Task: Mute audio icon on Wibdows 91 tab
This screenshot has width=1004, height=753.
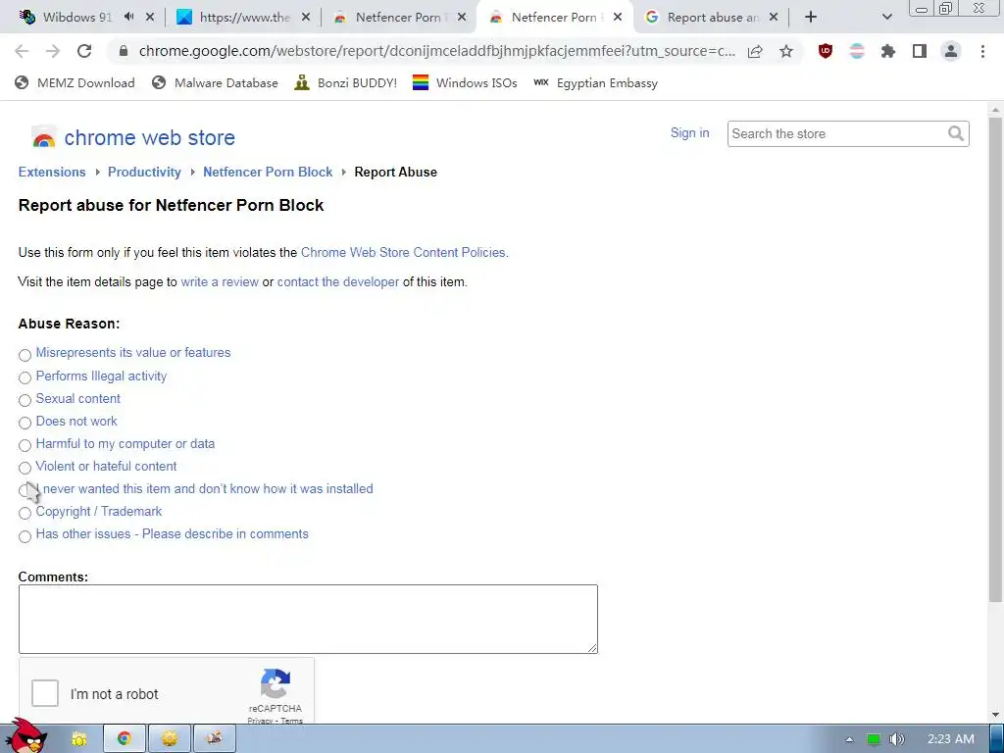Action: coord(128,17)
